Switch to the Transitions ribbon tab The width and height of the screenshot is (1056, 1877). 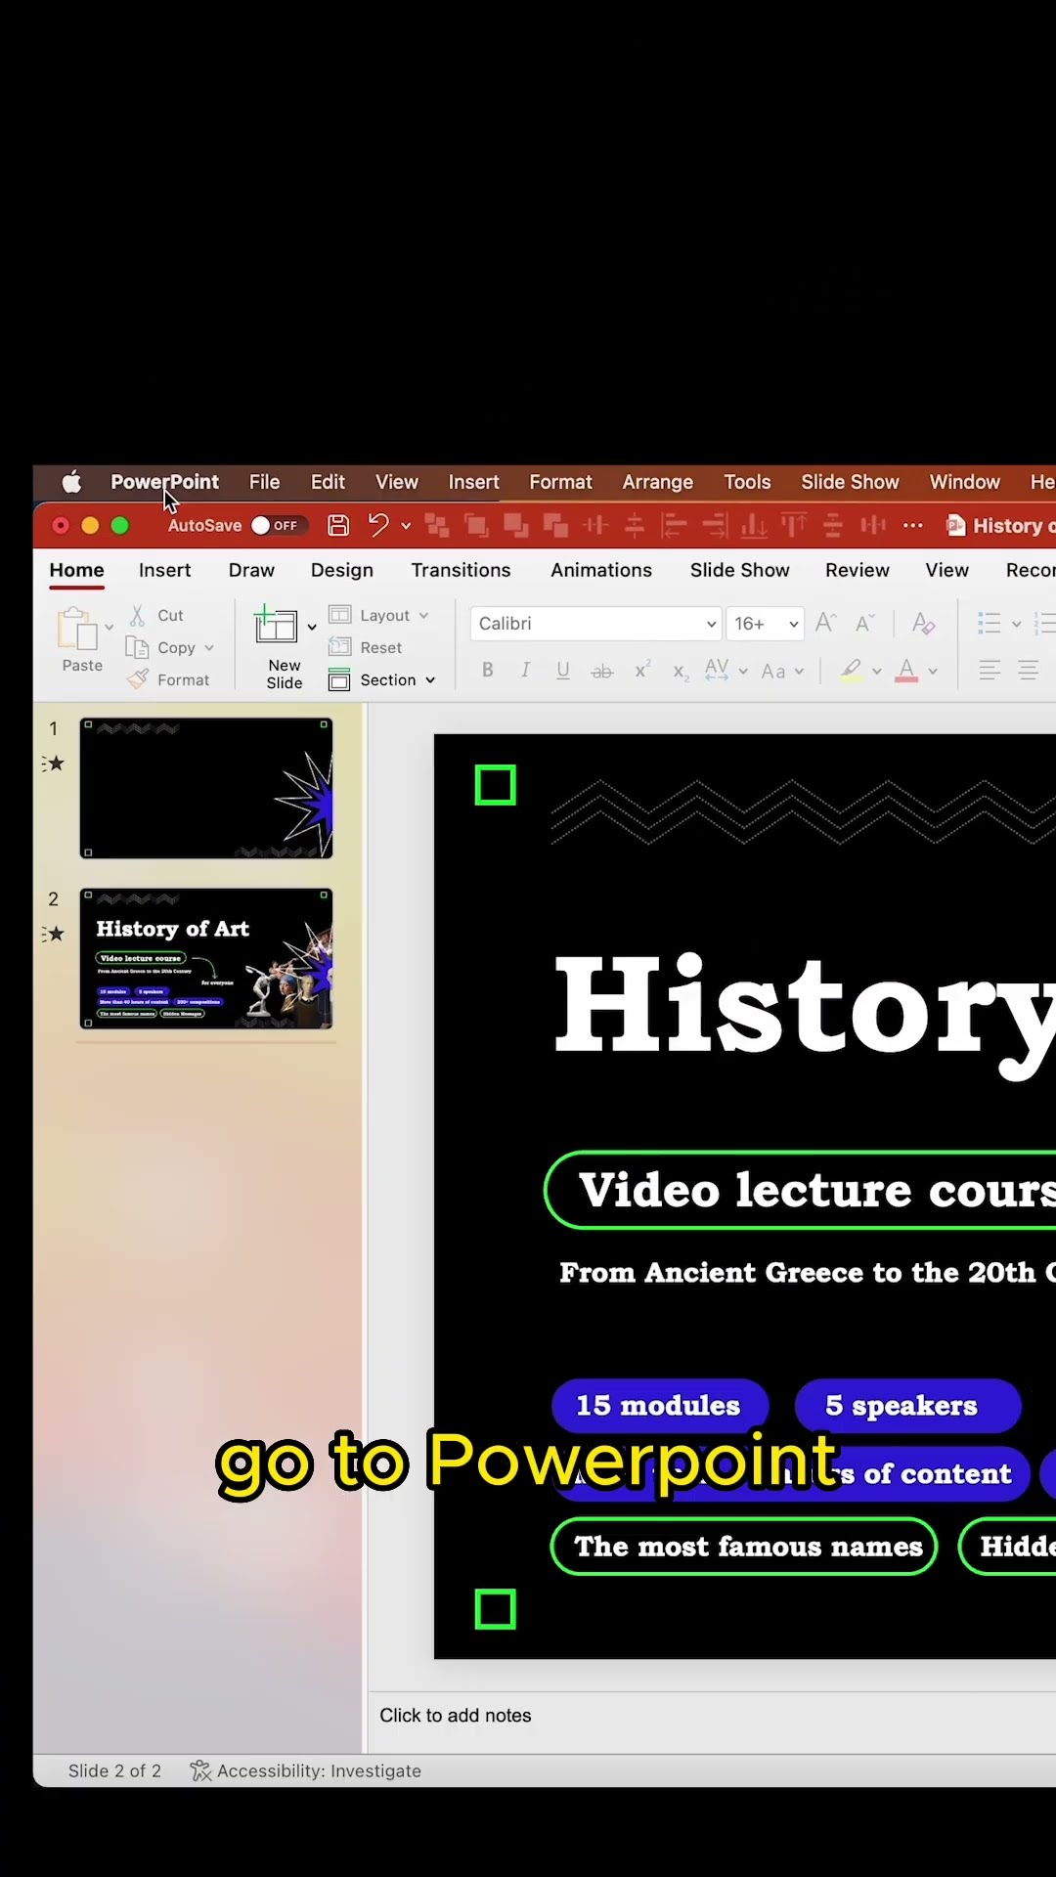tap(461, 570)
